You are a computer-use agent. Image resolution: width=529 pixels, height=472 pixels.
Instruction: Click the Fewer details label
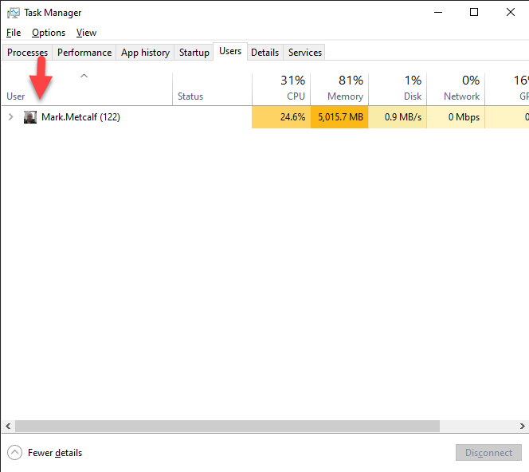[55, 452]
